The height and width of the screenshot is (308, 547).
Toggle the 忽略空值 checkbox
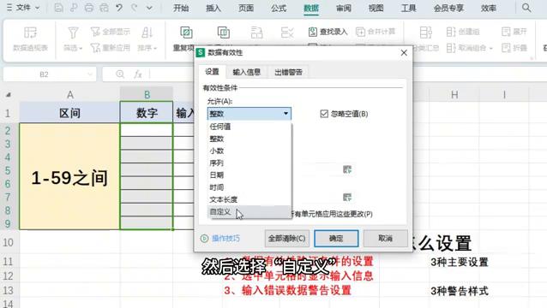(324, 114)
